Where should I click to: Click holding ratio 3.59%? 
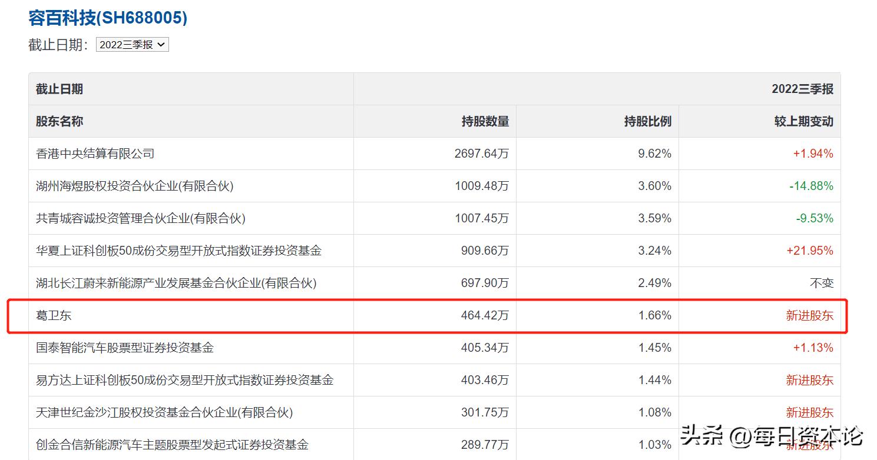click(655, 219)
